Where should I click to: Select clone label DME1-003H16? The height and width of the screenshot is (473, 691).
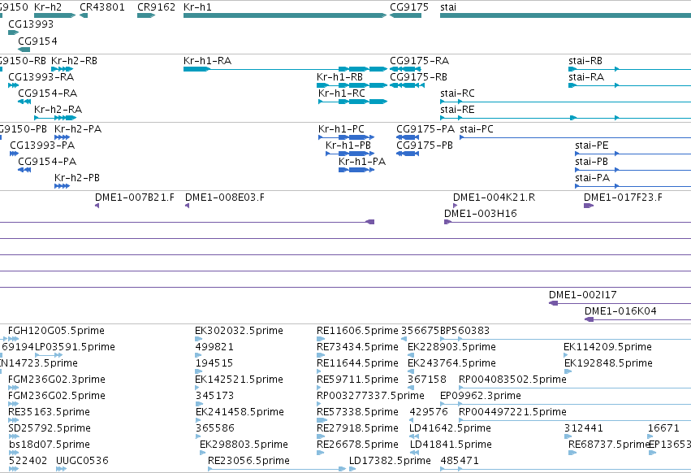[x=481, y=214]
